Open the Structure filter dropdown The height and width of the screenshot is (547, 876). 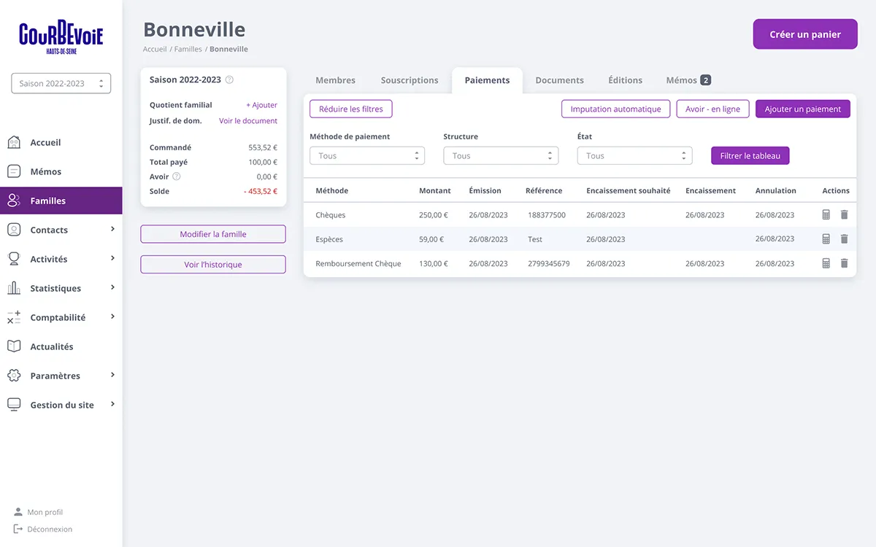point(501,156)
